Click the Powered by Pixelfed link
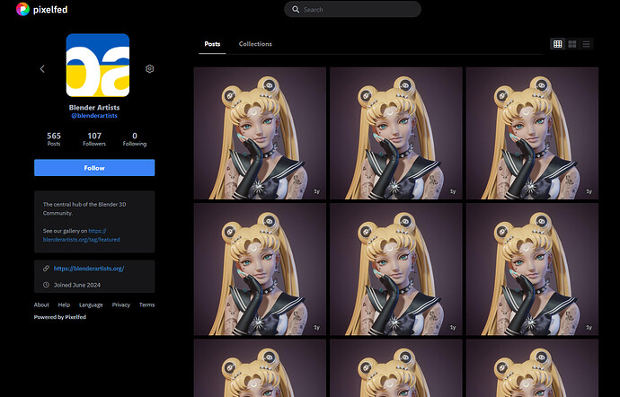 point(60,317)
